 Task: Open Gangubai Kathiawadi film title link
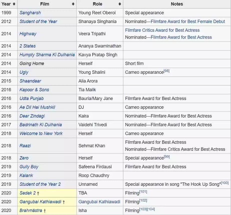point(40,202)
